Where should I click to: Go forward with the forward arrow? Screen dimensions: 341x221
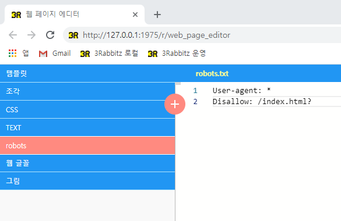tap(31, 35)
